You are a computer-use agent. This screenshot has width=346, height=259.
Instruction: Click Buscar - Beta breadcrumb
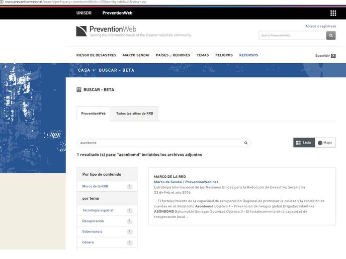tap(117, 70)
